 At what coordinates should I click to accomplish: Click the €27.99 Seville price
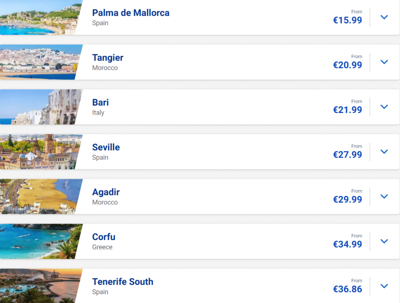click(x=347, y=155)
